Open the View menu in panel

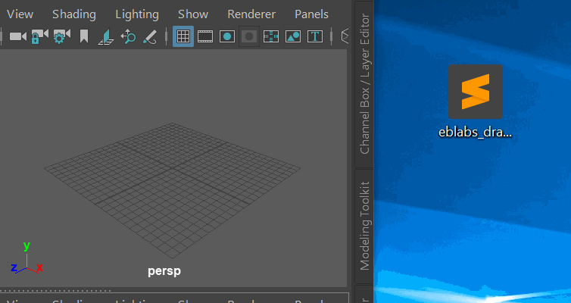click(20, 14)
